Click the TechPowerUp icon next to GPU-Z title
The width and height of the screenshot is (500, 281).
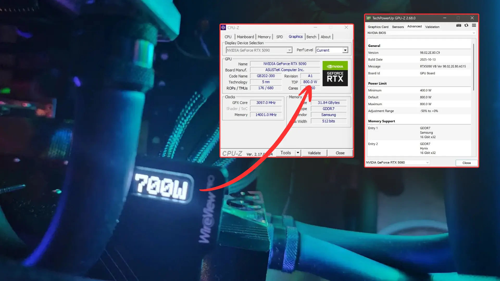368,18
